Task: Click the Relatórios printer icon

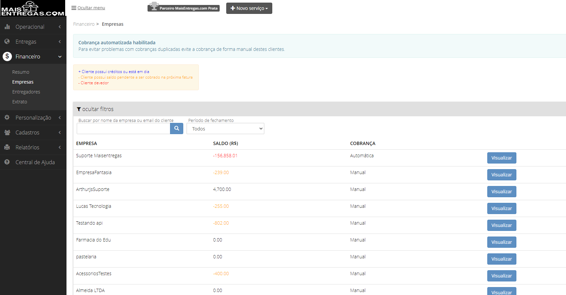Action: coord(7,147)
